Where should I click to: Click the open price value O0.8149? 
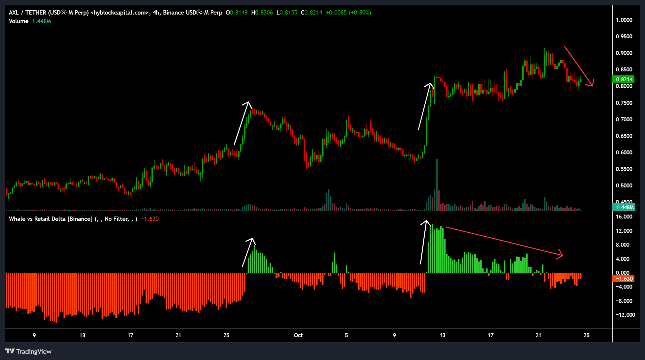coord(236,13)
